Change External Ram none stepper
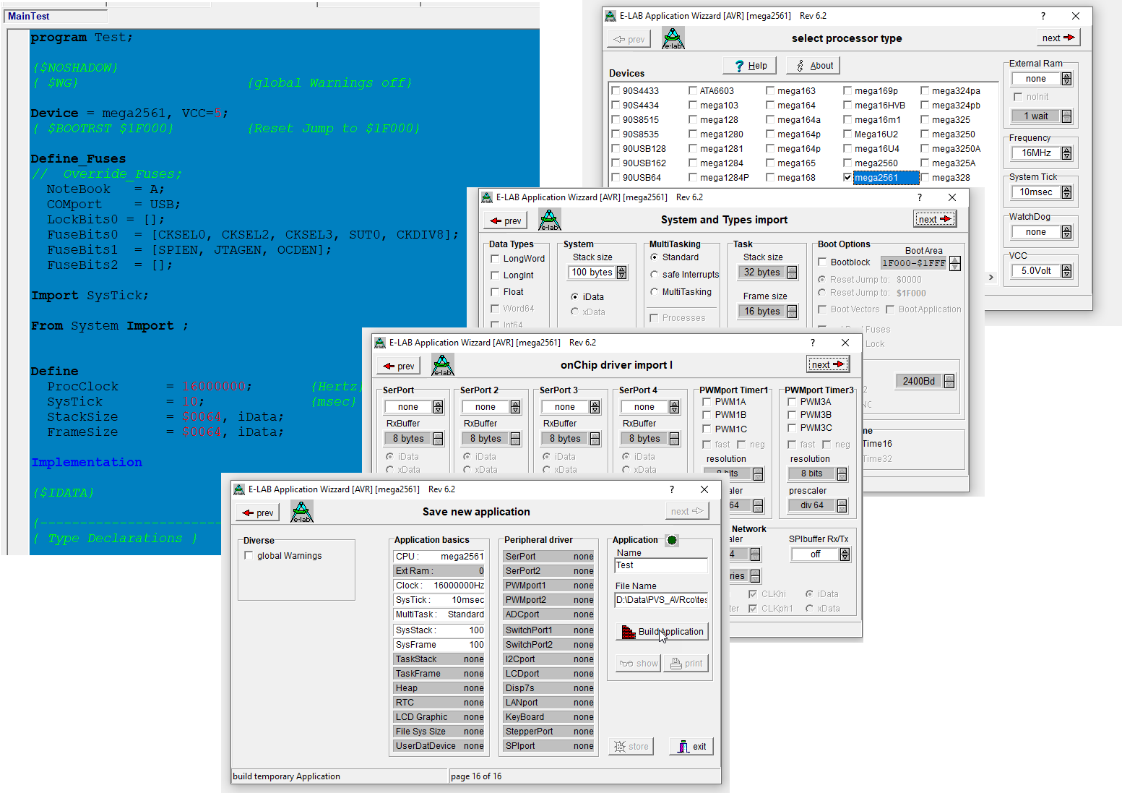1122x793 pixels. (1066, 79)
